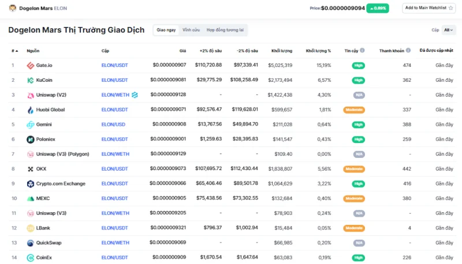This screenshot has height=264, width=462.
Task: Click the Moderate badge in OKX row
Action: (354, 169)
